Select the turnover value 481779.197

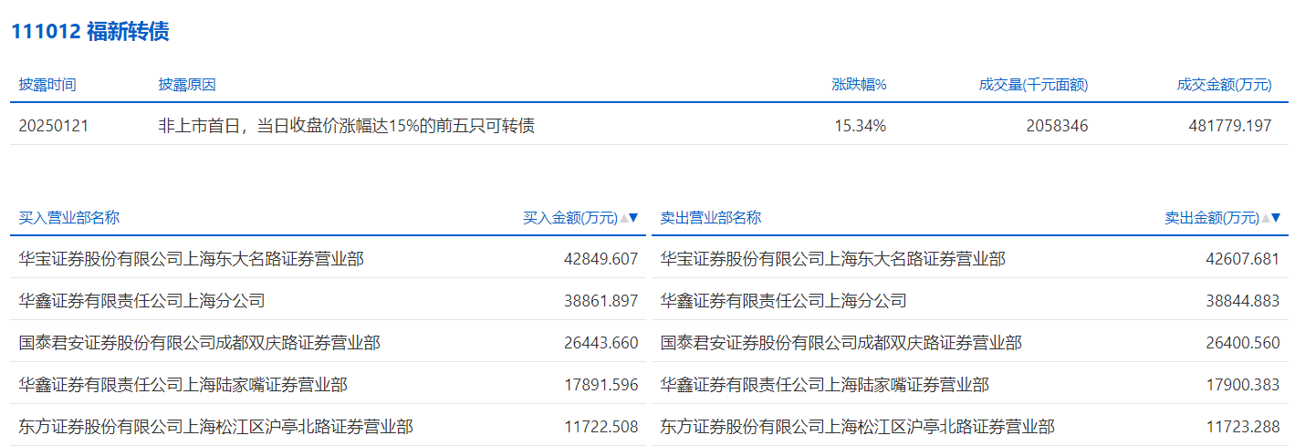click(x=1230, y=126)
